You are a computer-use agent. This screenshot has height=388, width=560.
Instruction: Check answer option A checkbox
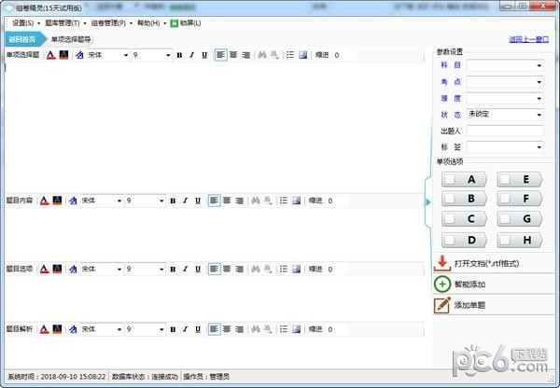click(x=450, y=179)
